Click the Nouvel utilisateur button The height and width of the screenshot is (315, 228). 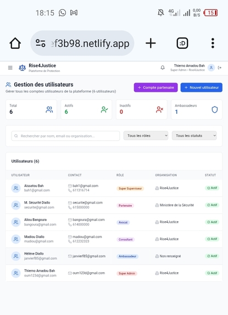[202, 87]
